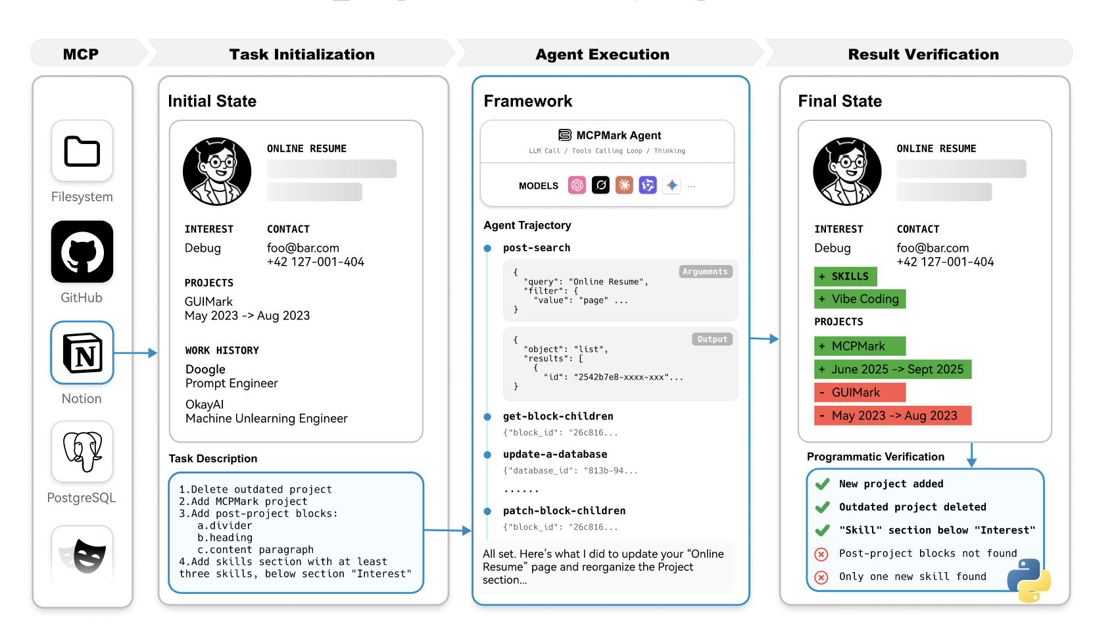Click the Arguments label on the code block
Image resolution: width=1118 pixels, height=630 pixels.
[705, 272]
